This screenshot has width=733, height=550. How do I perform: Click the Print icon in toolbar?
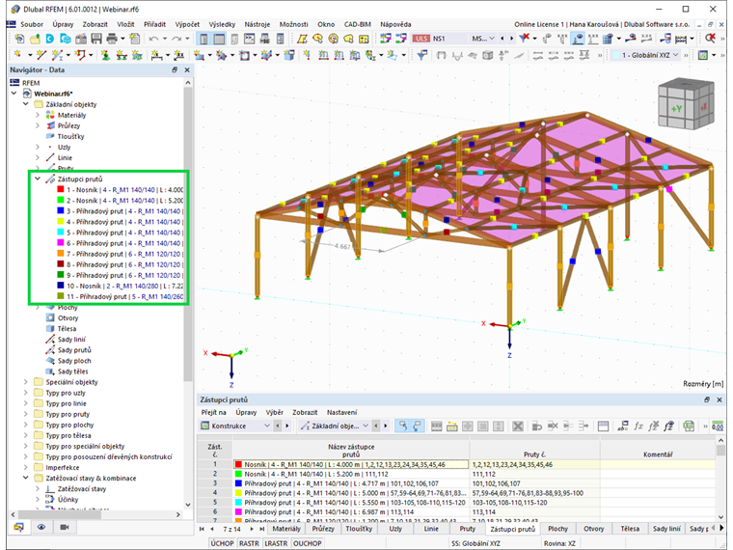click(x=112, y=39)
